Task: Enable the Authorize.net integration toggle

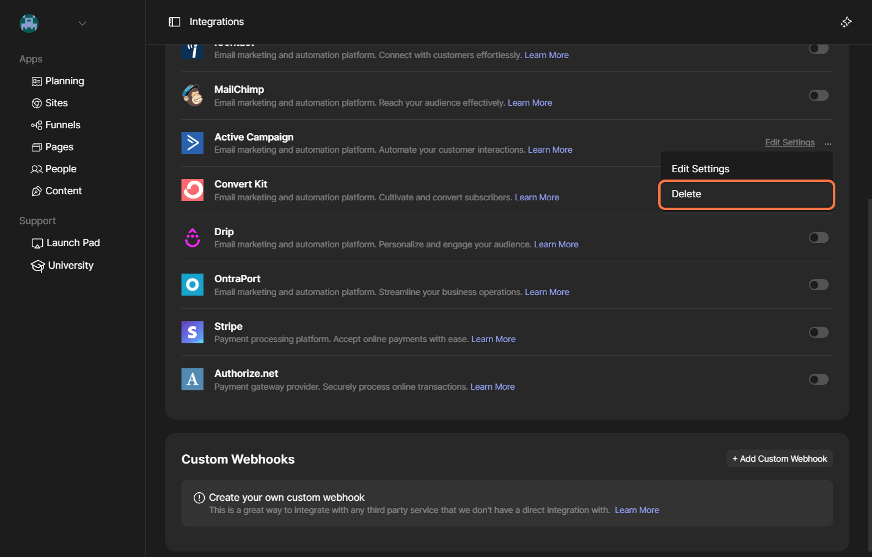Action: (x=819, y=379)
